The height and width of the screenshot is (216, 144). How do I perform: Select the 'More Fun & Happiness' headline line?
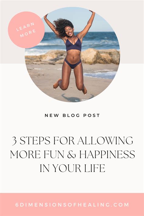(73, 154)
